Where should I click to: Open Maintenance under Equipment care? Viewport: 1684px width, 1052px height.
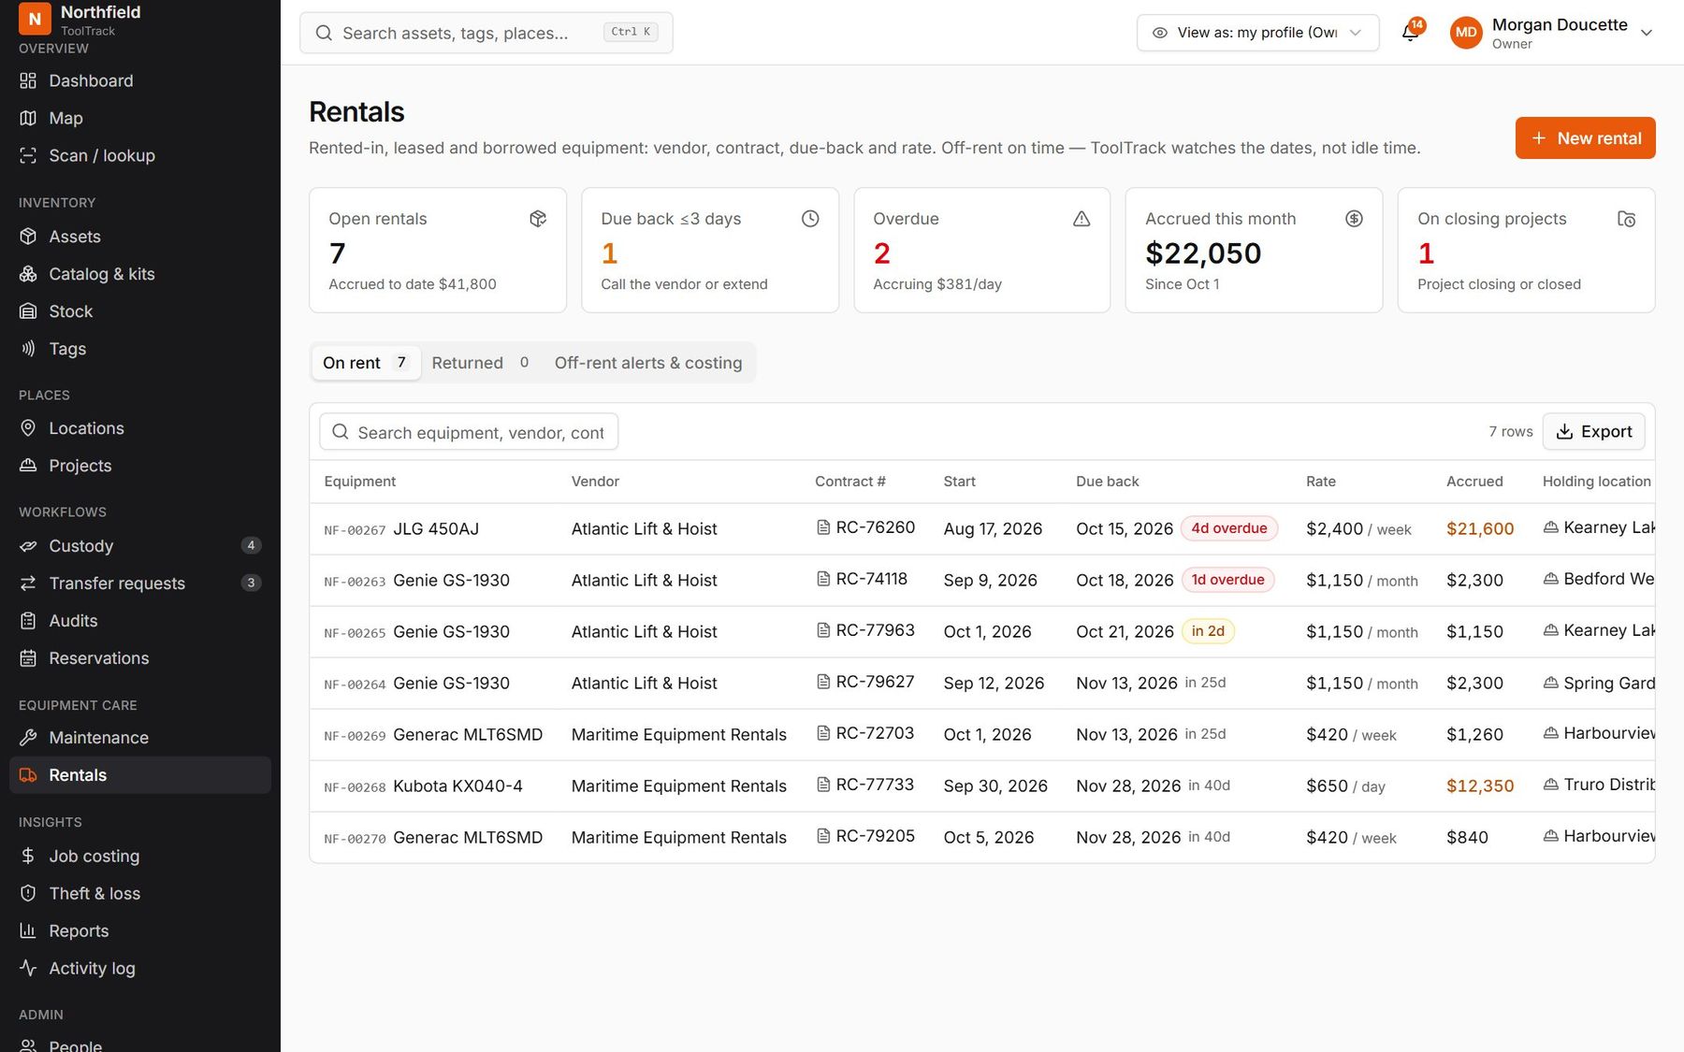tap(140, 738)
